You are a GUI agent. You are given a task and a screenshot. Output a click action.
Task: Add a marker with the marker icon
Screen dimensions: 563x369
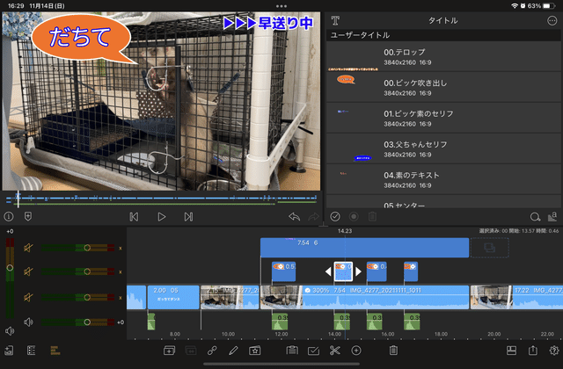pyautogui.click(x=28, y=216)
